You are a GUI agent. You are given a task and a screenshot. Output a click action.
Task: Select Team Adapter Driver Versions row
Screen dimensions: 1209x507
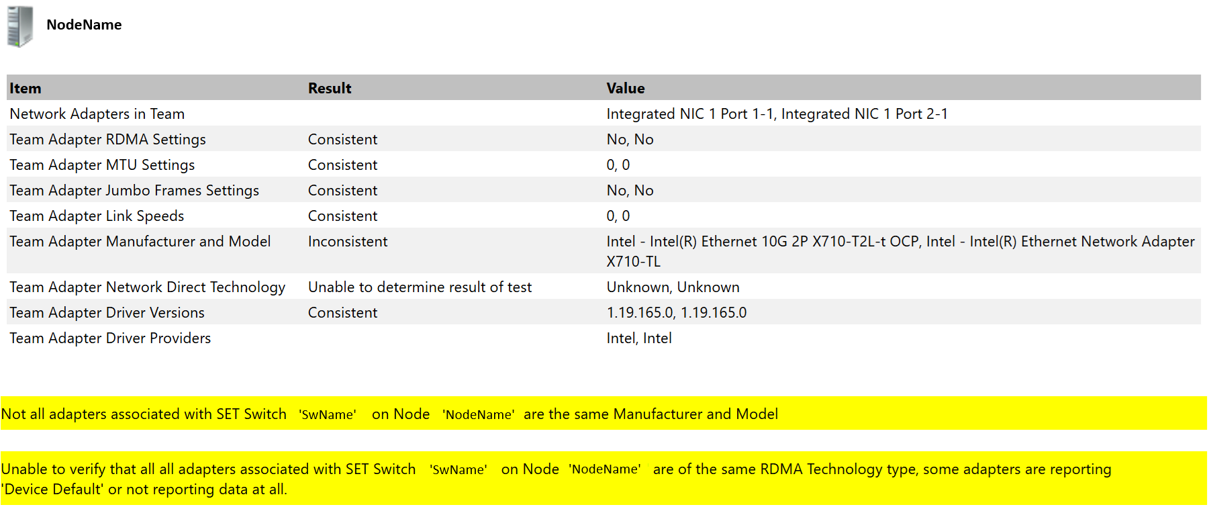[107, 312]
